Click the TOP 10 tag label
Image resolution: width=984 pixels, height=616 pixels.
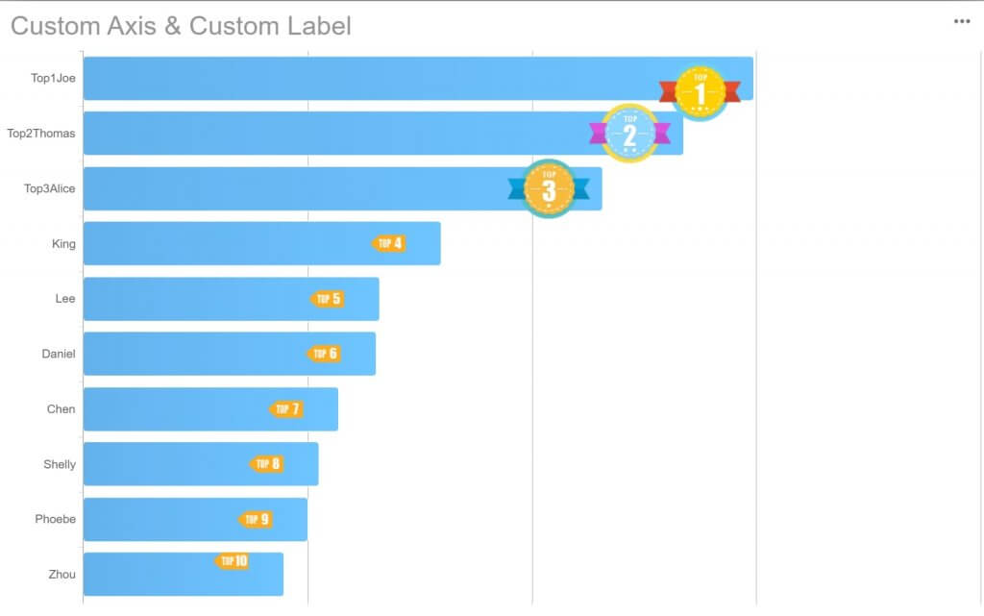click(233, 561)
